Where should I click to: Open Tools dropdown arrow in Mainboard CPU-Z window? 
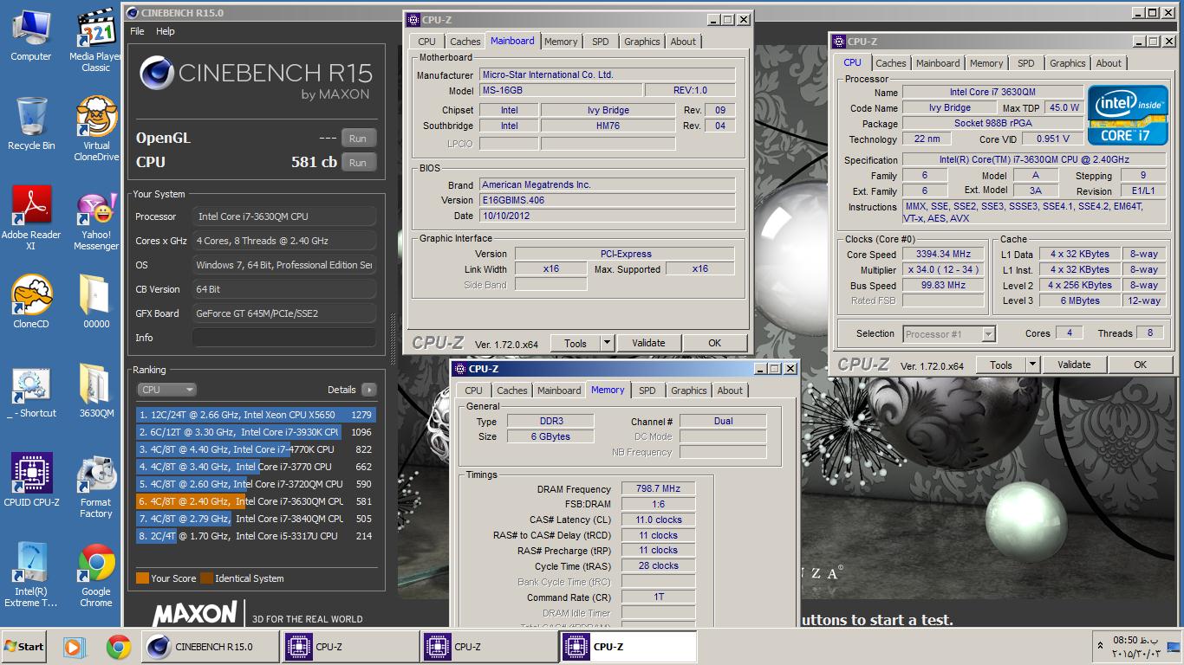coord(608,343)
